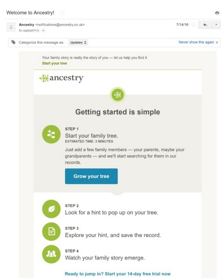
Task: Click the 'Grow your tree' button
Action: pyautogui.click(x=91, y=176)
